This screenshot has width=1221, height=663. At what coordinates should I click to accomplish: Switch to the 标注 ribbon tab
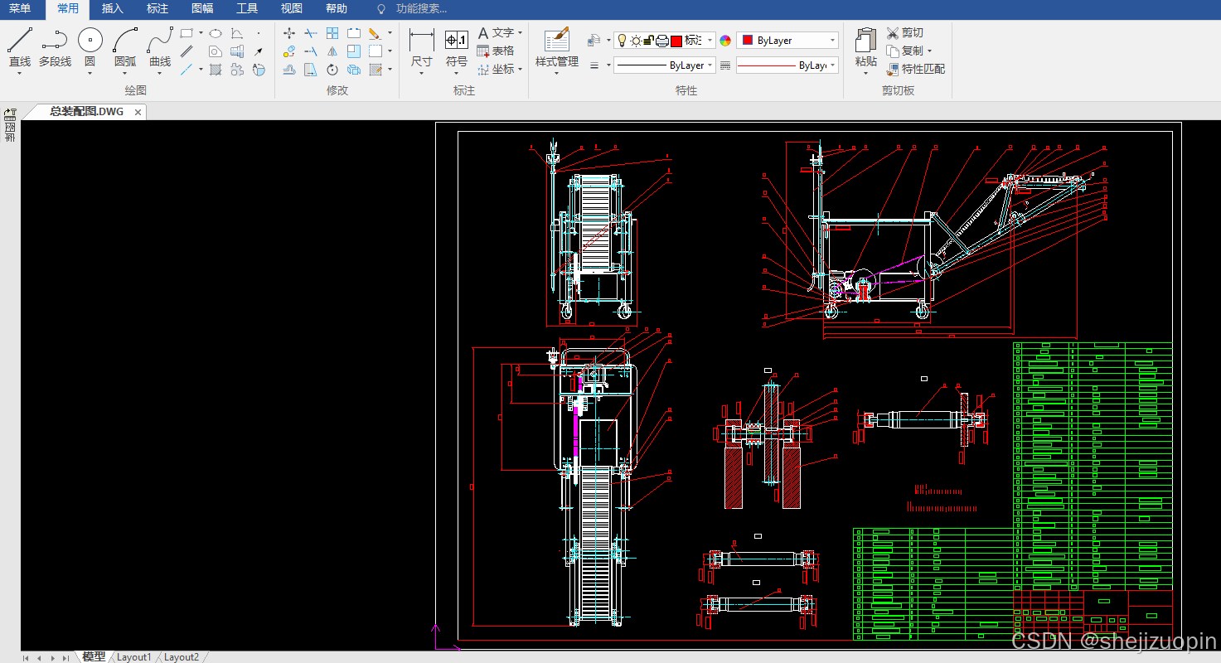pyautogui.click(x=157, y=9)
